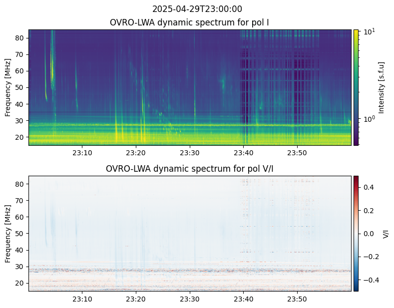Click the Frequency [MHz] label of lower plot
The height and width of the screenshot is (308, 394).
click(8, 234)
